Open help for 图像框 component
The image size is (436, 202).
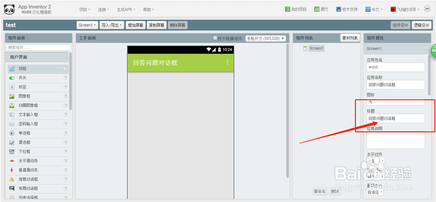click(65, 96)
